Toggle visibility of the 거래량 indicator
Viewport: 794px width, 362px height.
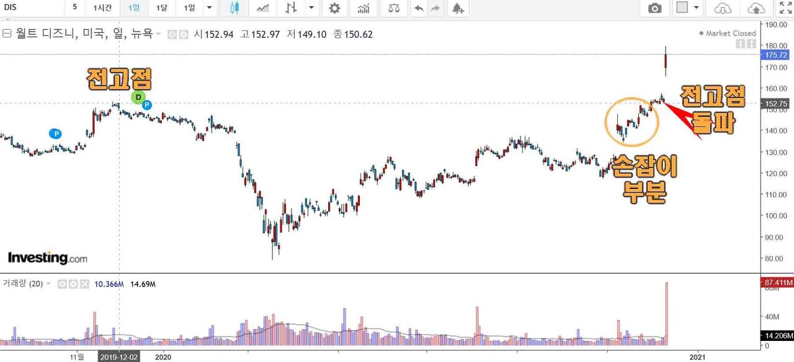[x=62, y=284]
